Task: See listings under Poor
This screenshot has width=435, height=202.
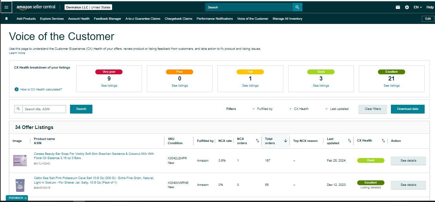Action: [180, 86]
